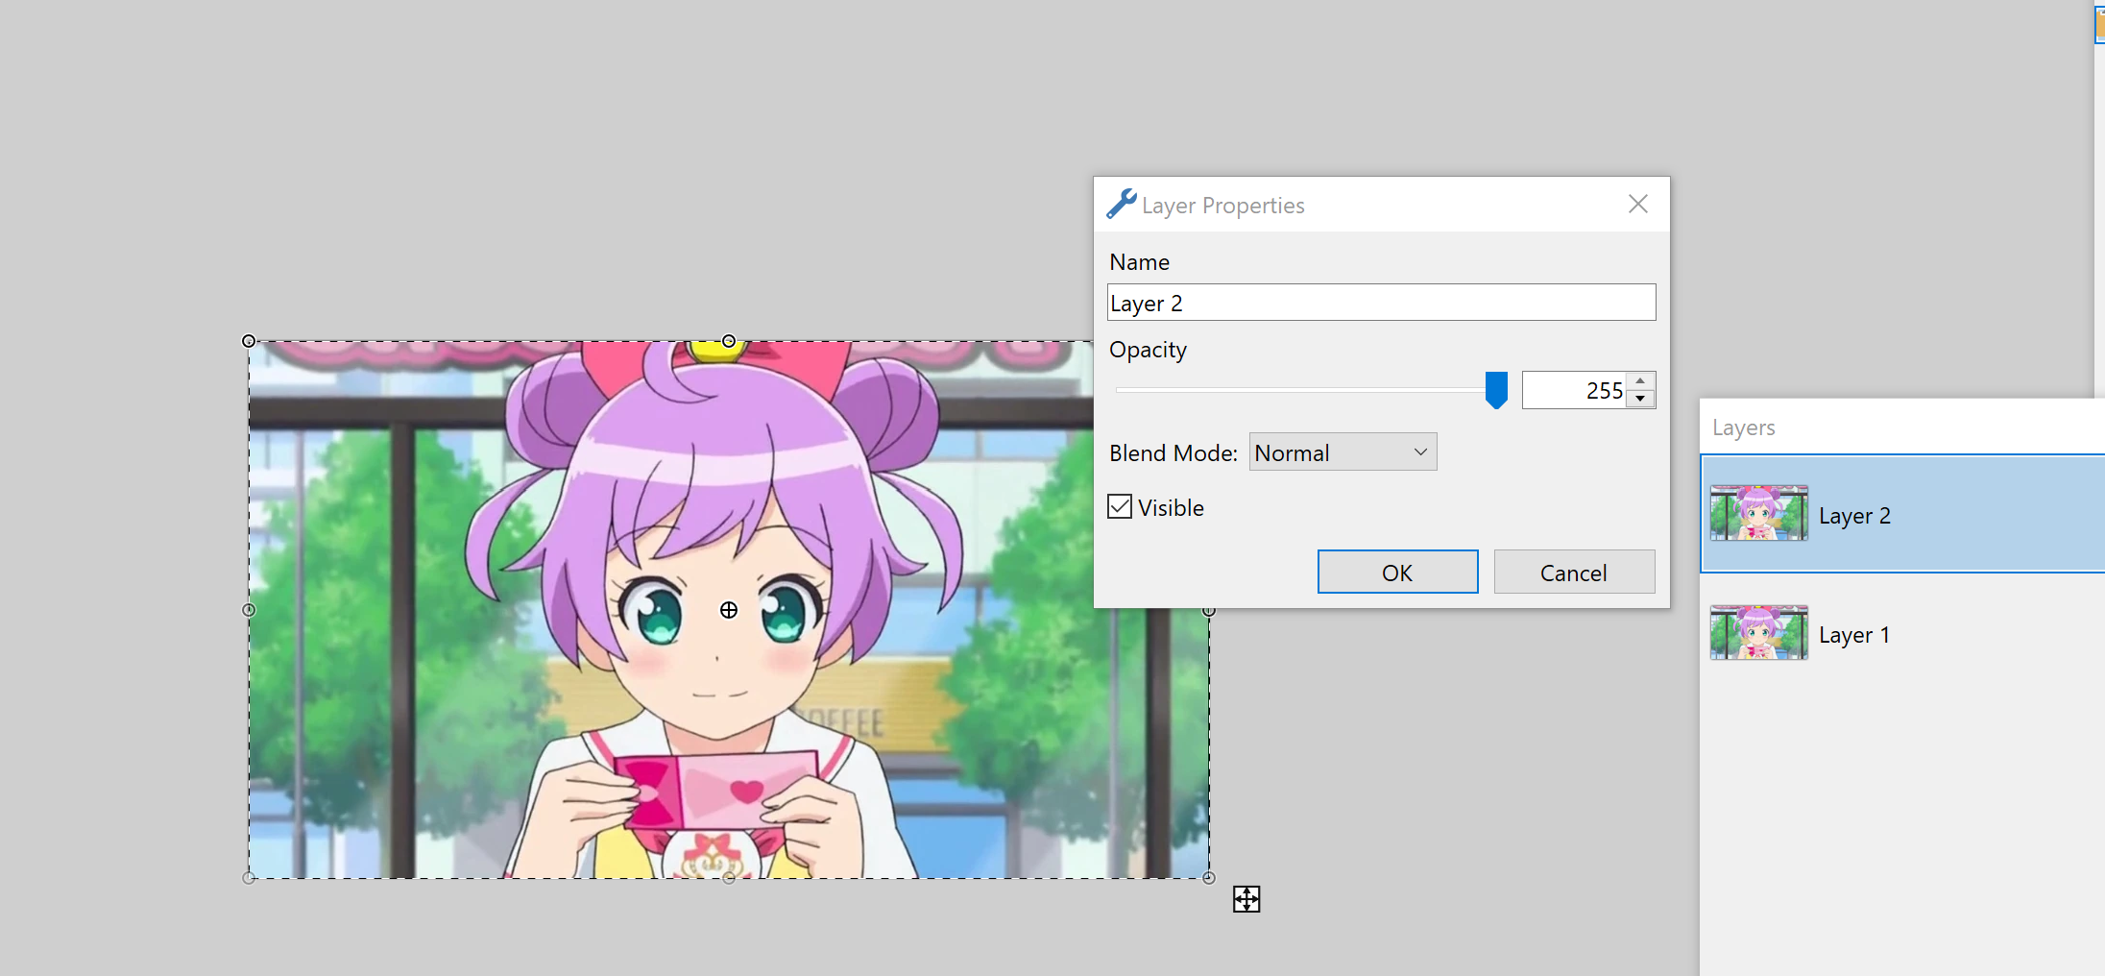The width and height of the screenshot is (2105, 976).
Task: Click the Layer 1 name label
Action: coord(1854,634)
